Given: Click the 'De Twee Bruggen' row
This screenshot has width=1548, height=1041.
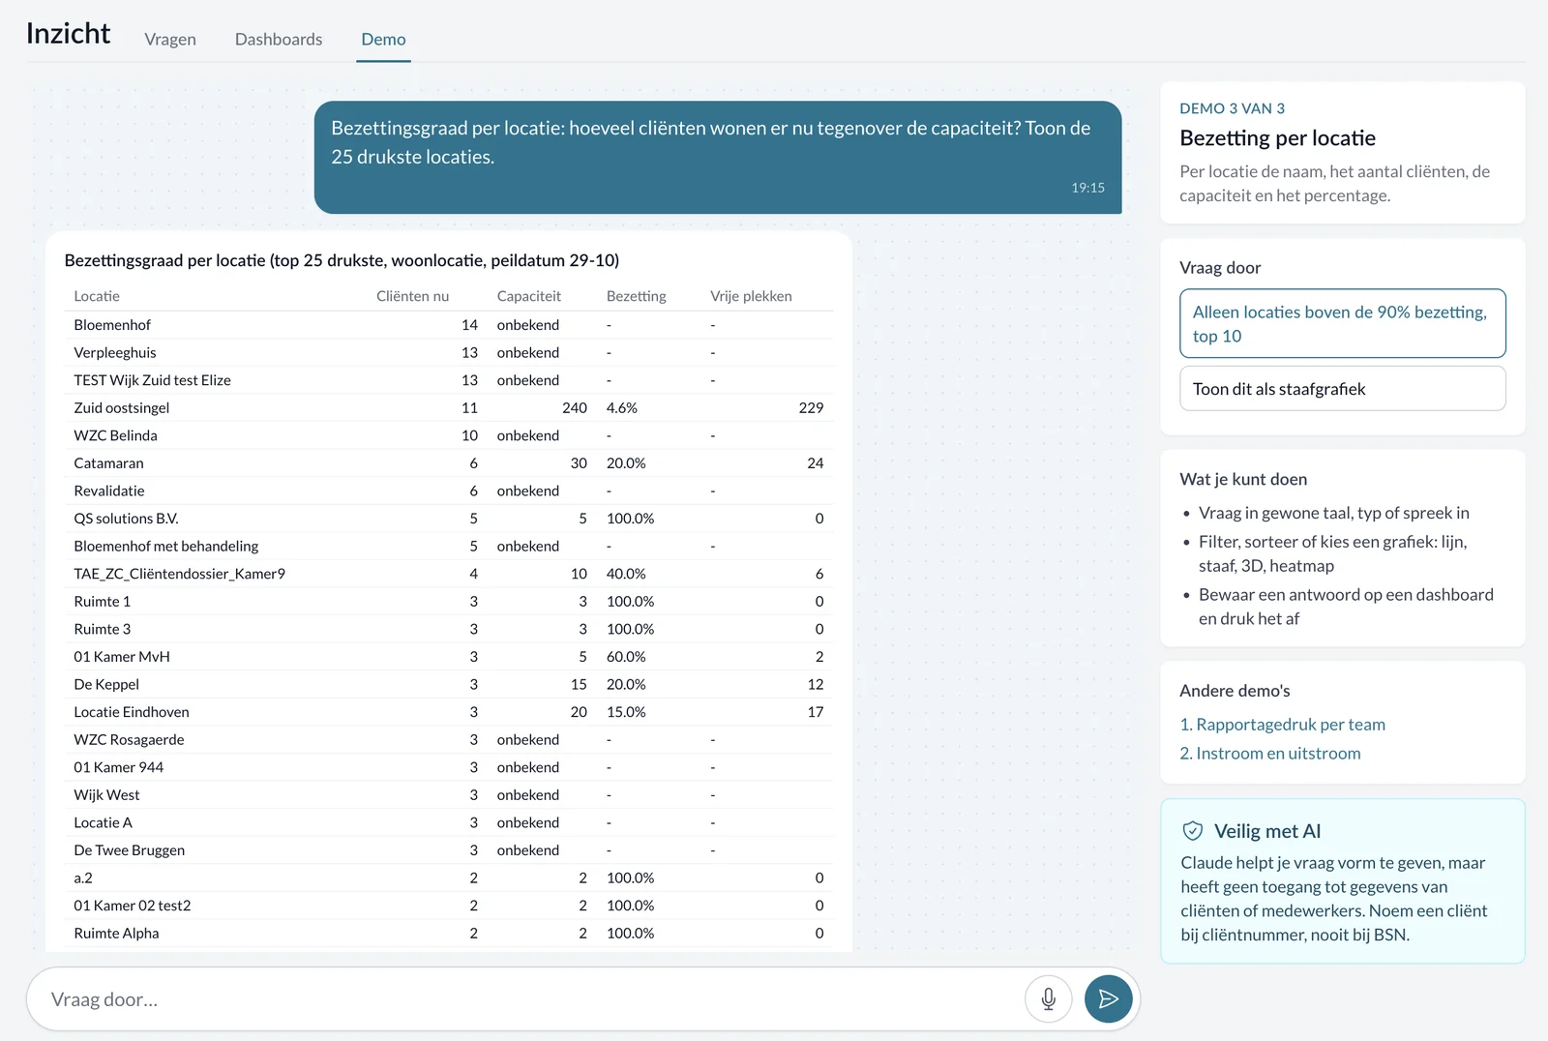Looking at the screenshot, I should coord(449,850).
